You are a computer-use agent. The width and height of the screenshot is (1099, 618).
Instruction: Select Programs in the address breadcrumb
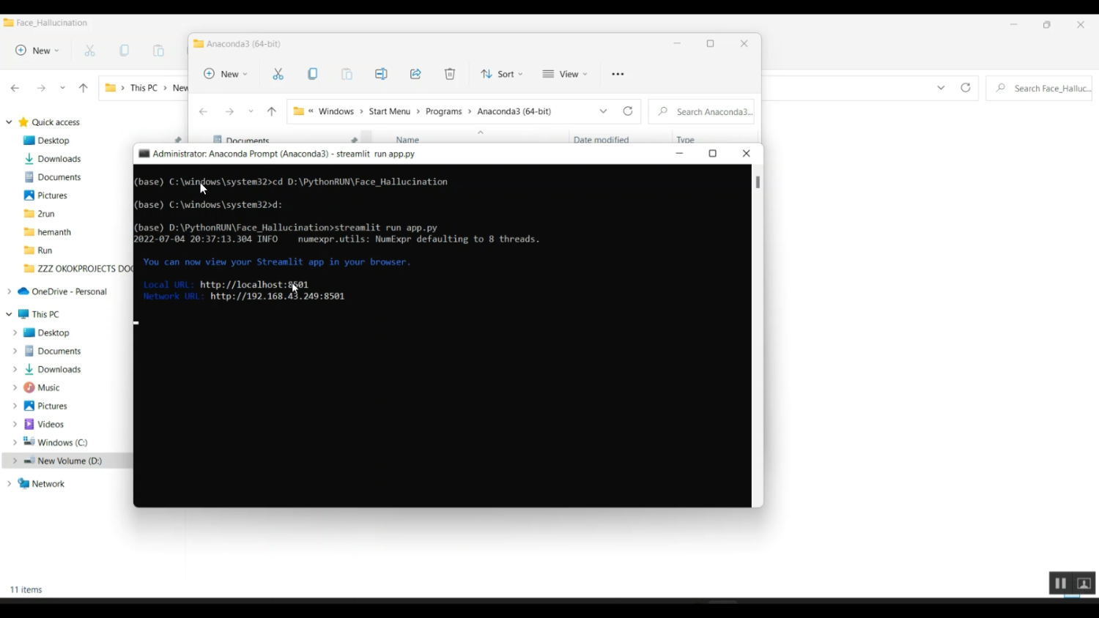[443, 111]
